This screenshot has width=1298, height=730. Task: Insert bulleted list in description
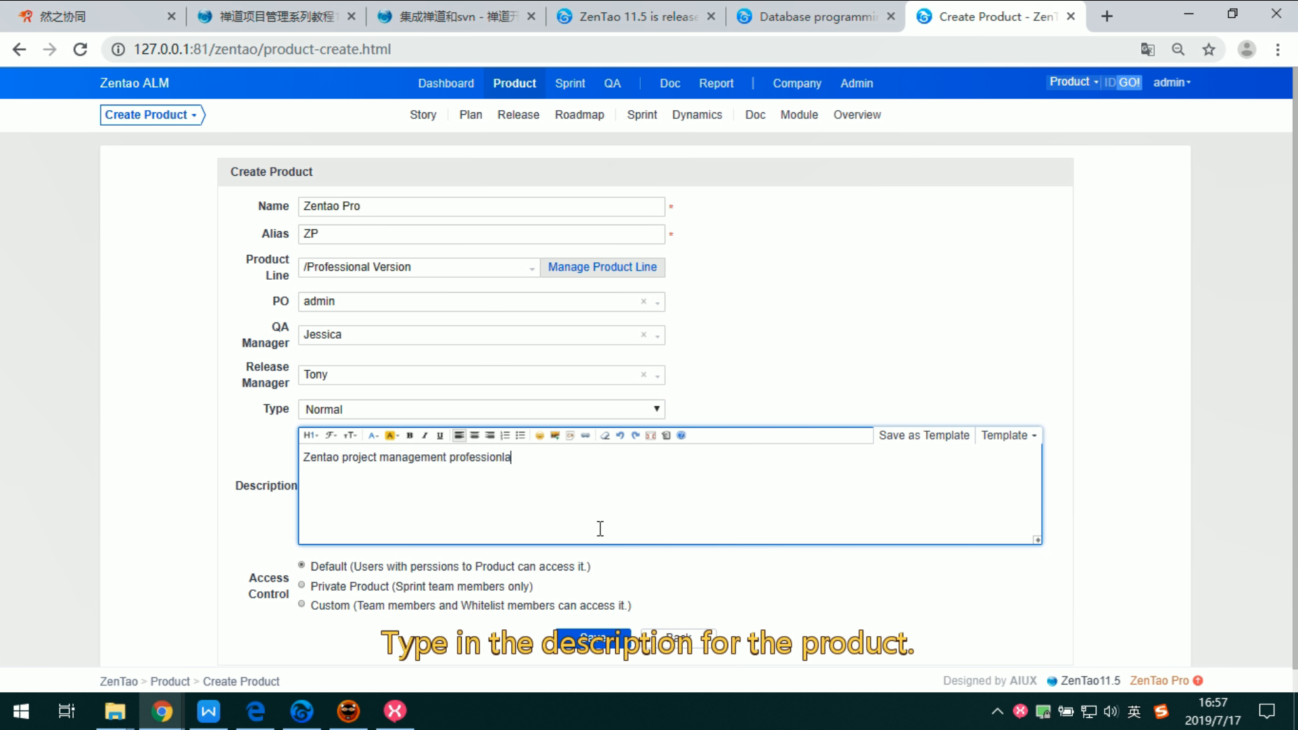[520, 435]
